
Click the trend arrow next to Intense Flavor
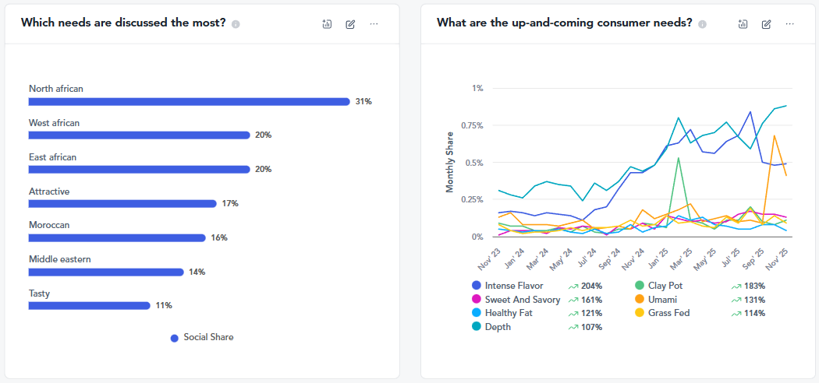coord(573,286)
